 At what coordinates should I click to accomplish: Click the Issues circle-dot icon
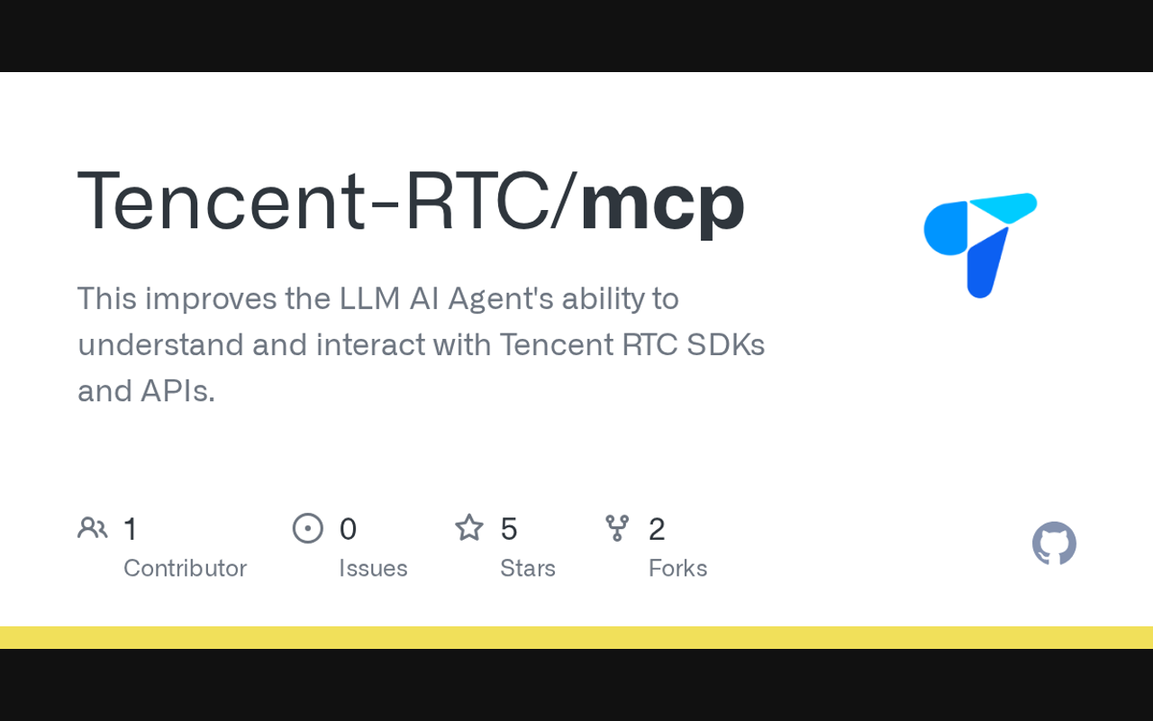click(308, 528)
